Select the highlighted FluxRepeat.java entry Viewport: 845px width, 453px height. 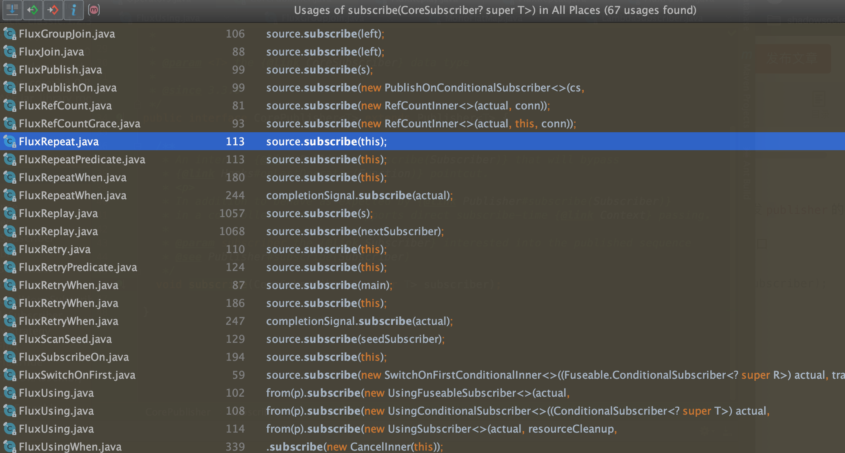(x=422, y=142)
